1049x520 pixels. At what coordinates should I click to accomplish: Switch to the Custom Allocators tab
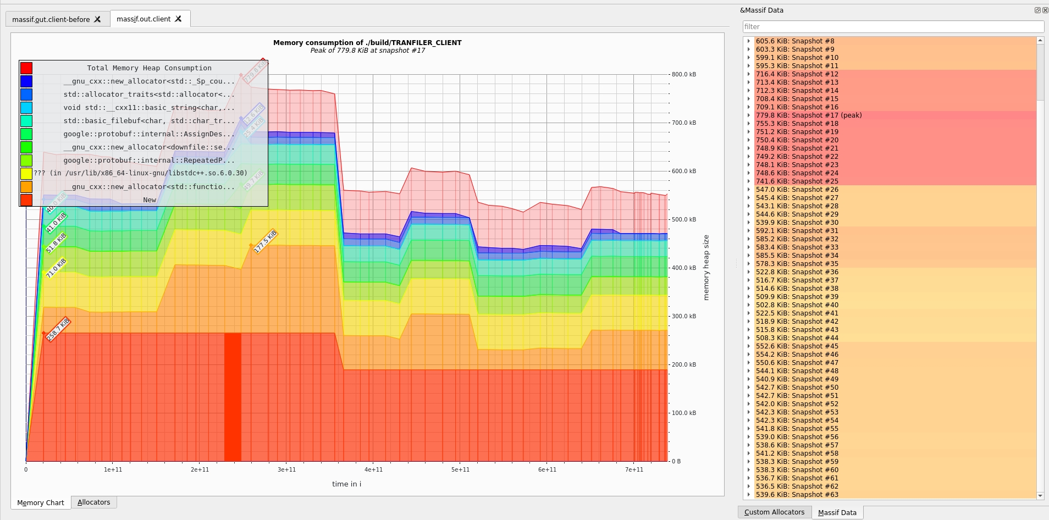[774, 512]
